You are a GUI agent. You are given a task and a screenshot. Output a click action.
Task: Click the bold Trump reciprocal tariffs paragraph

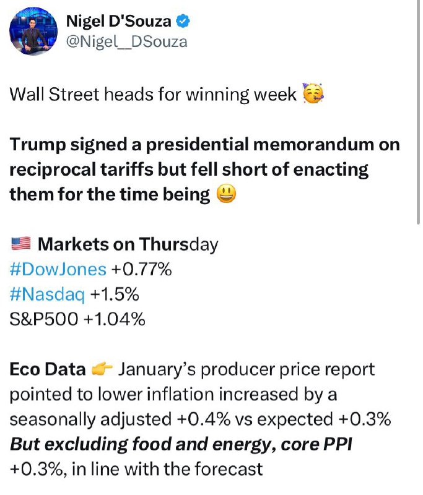205,169
